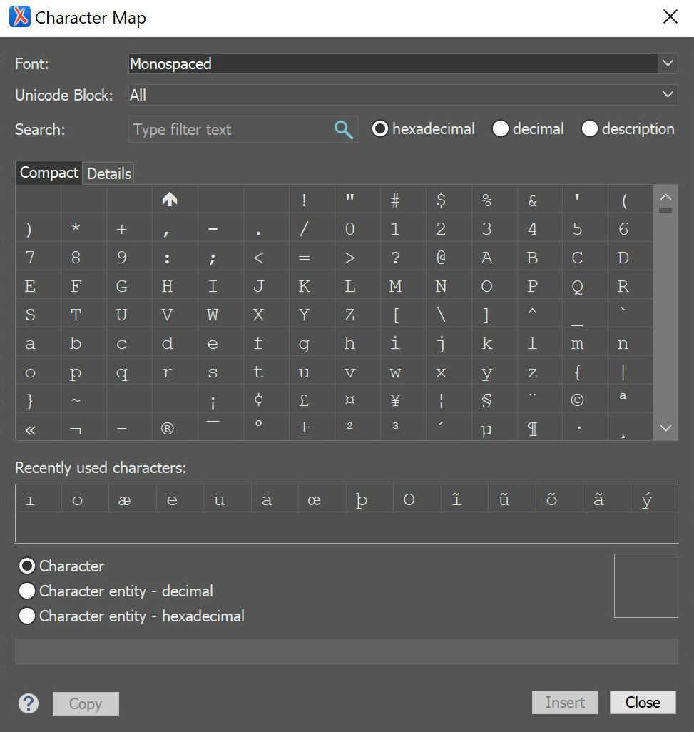Click the search magnifier icon
Viewport: 694px width, 732px height.
click(x=343, y=129)
